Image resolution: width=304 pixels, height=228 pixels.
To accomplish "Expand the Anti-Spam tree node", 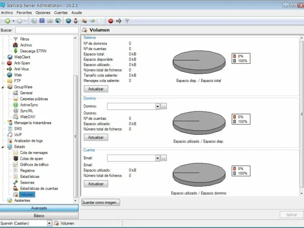I will pyautogui.click(x=3, y=63).
